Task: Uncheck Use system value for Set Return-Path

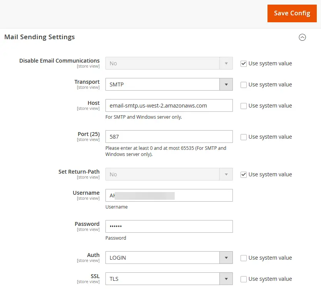Action: (x=243, y=174)
